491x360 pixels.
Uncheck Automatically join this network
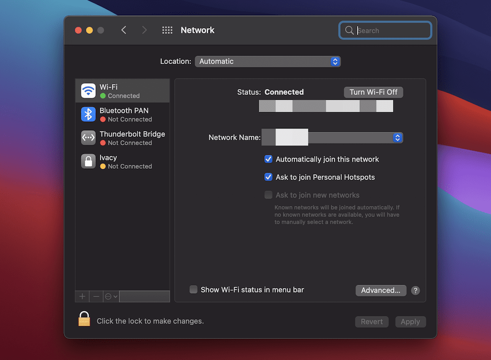click(269, 159)
